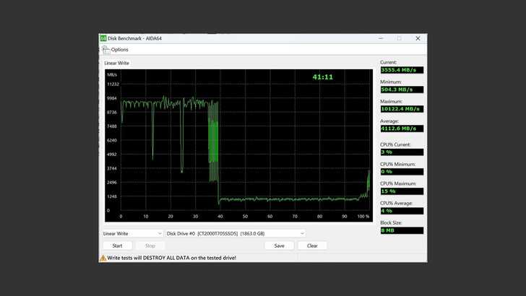Click the CPU% Maximum value field
The height and width of the screenshot is (296, 526).
401,191
